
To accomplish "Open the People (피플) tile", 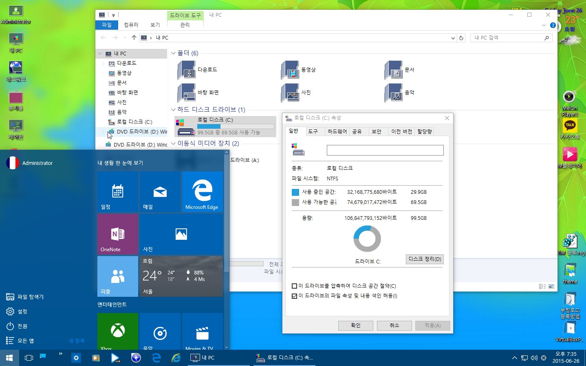I will [118, 276].
